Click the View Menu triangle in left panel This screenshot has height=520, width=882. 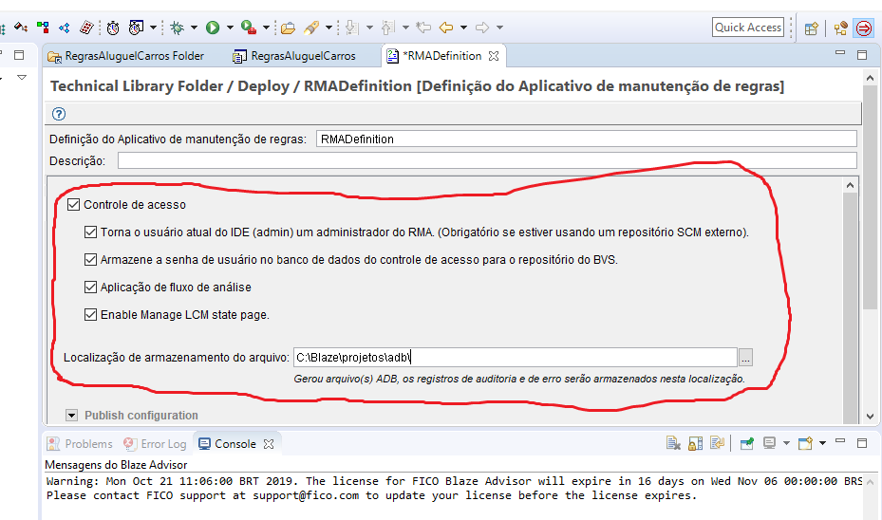tap(22, 78)
